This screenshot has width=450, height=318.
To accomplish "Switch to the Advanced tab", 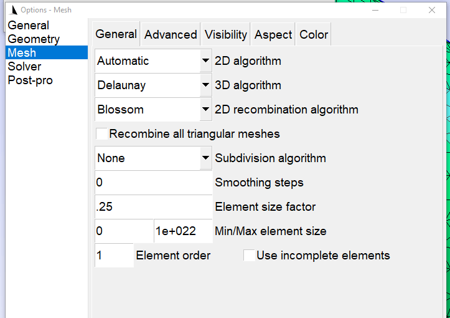I will (171, 34).
